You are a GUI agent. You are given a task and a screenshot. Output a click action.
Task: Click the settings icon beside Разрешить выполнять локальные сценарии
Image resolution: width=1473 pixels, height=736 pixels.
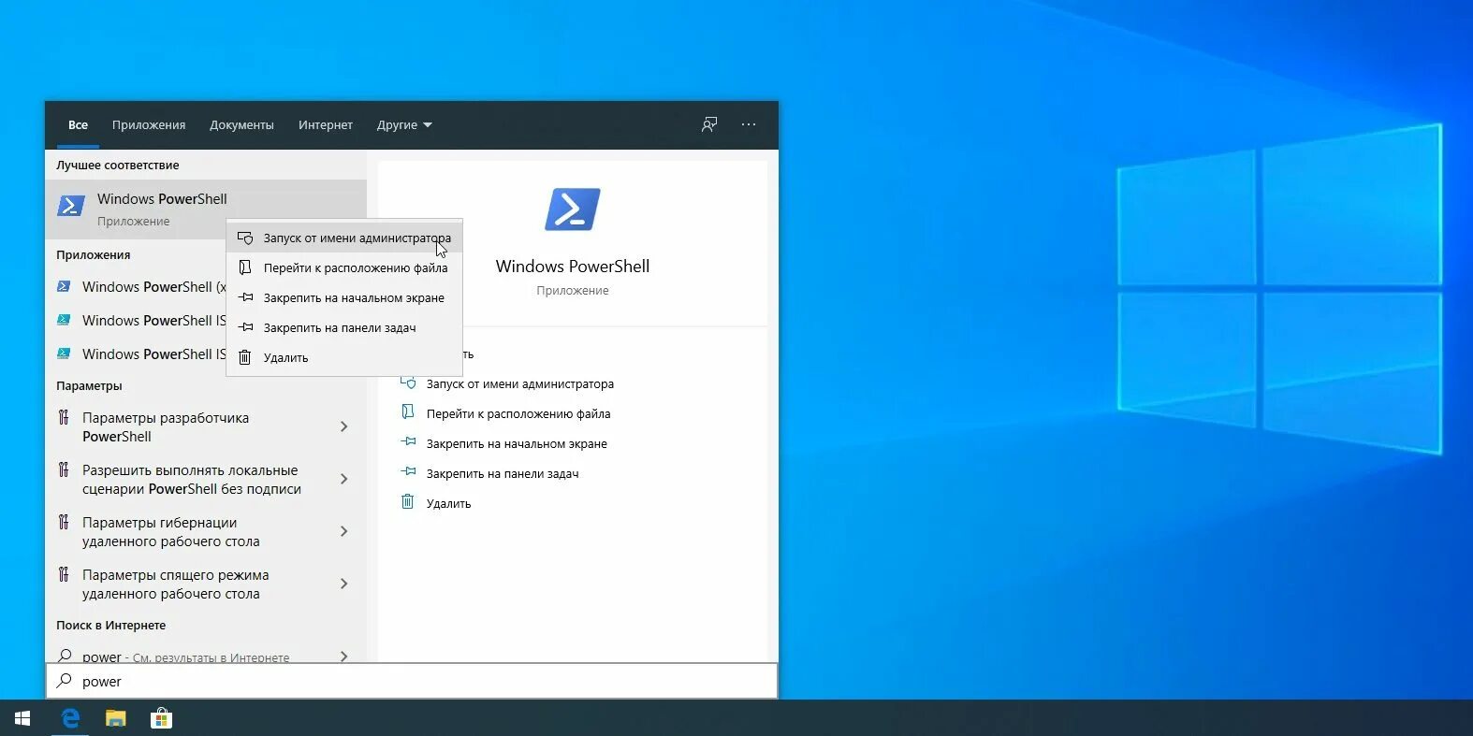pyautogui.click(x=64, y=469)
